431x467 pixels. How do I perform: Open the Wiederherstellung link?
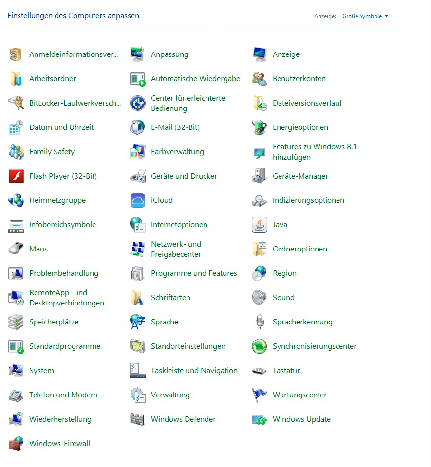tap(60, 419)
